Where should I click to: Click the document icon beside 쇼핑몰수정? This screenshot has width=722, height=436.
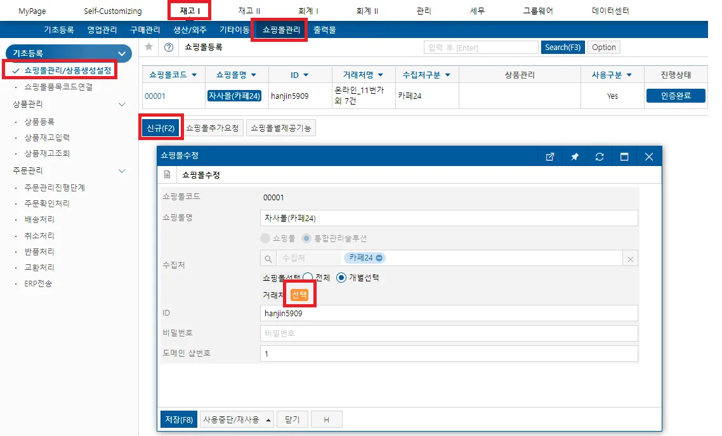pyautogui.click(x=167, y=175)
